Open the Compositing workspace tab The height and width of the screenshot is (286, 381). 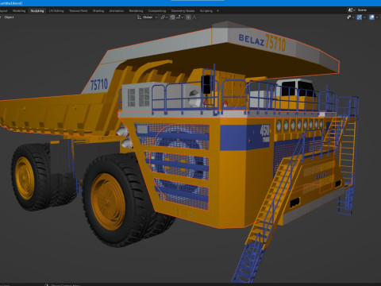(x=157, y=11)
